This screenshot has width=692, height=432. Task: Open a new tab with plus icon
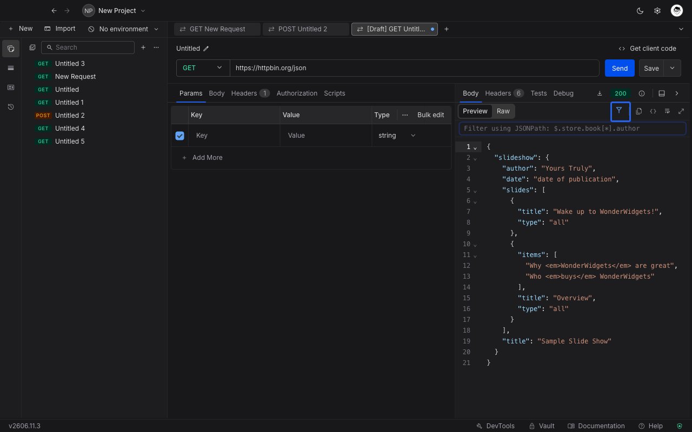[447, 29]
